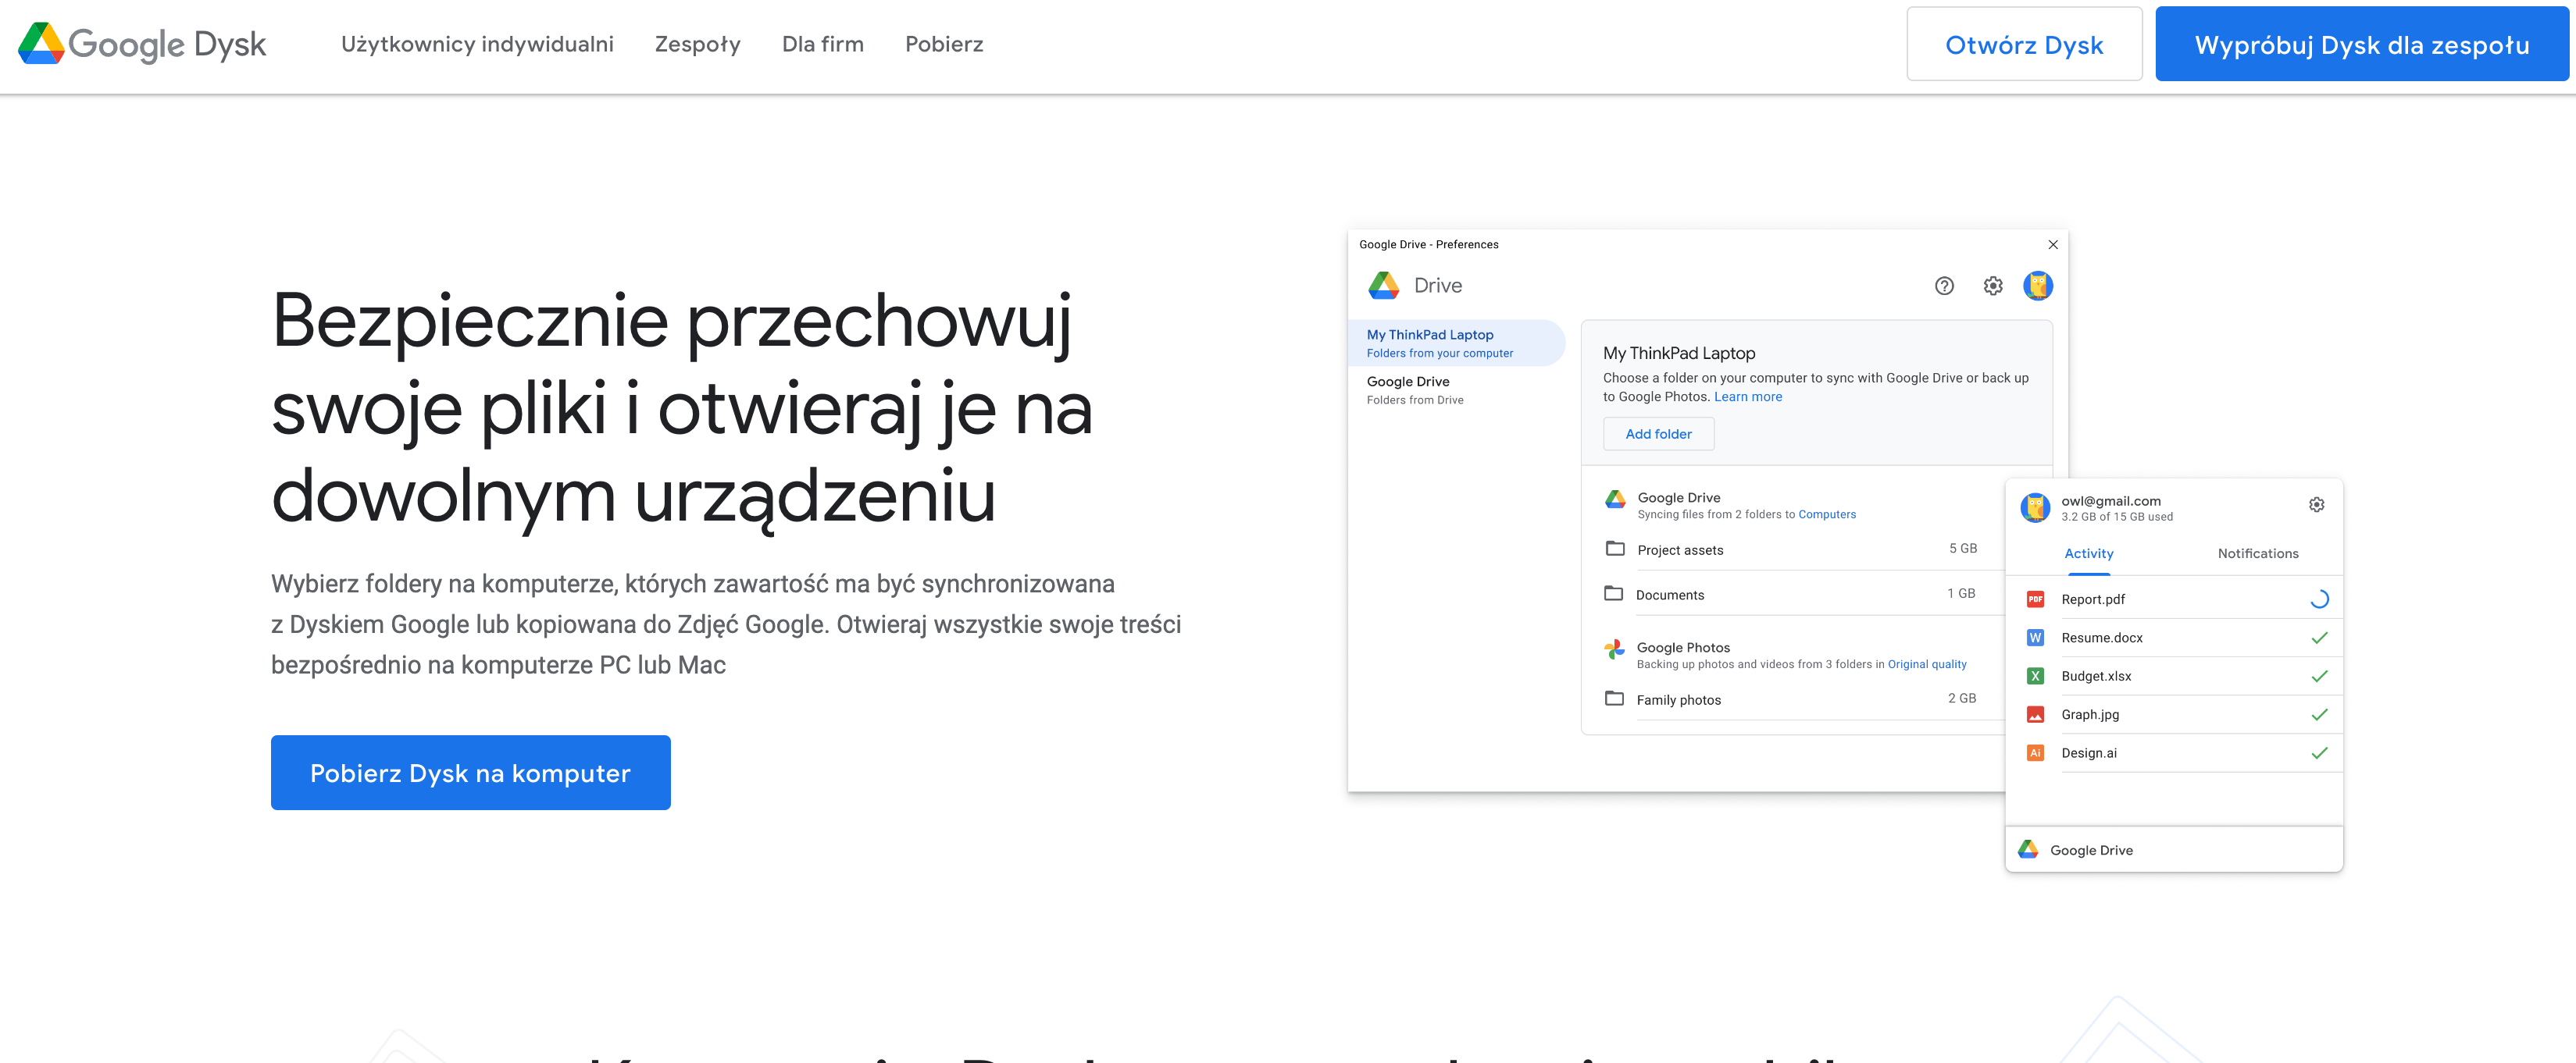
Task: Click the Project assets folder icon
Action: 1615,549
